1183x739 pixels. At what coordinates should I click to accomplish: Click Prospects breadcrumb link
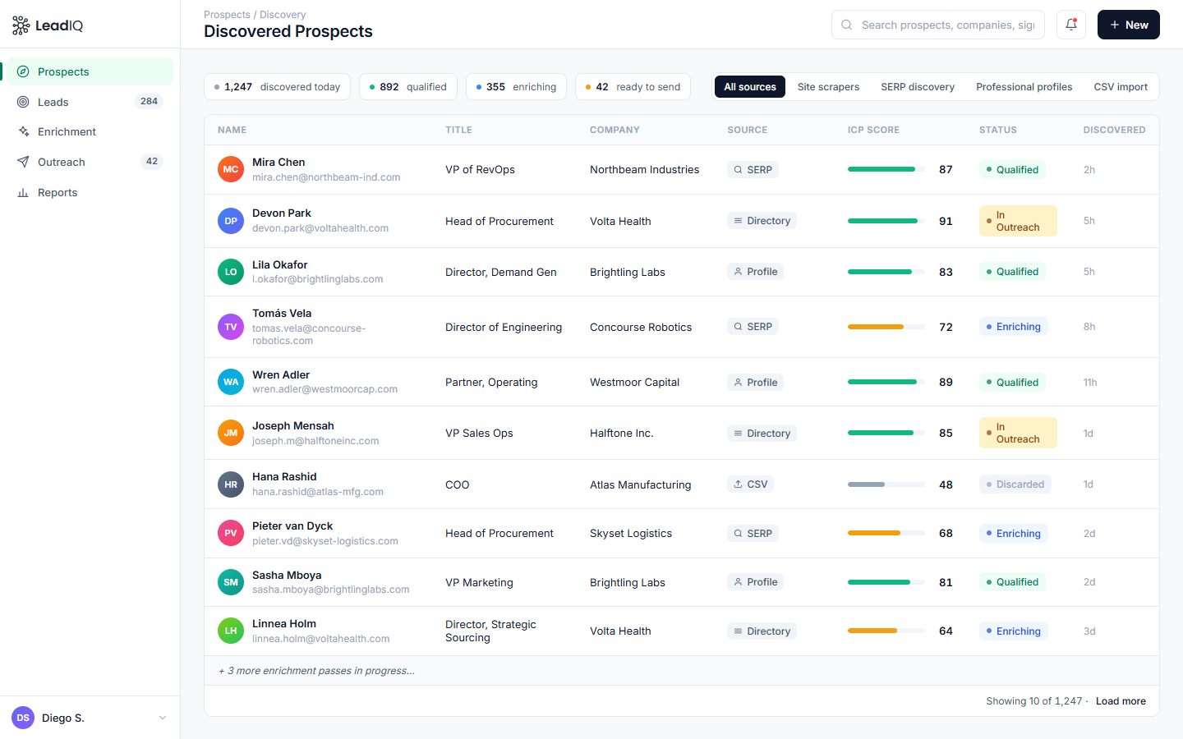tap(227, 15)
